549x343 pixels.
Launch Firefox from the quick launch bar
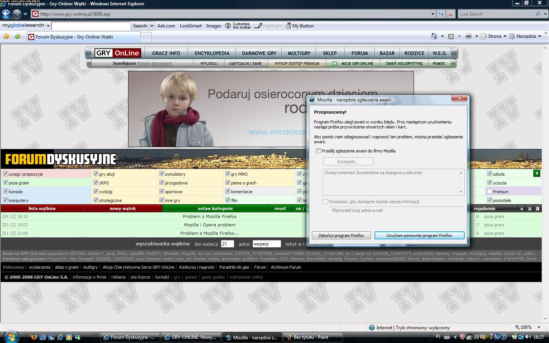(34, 337)
